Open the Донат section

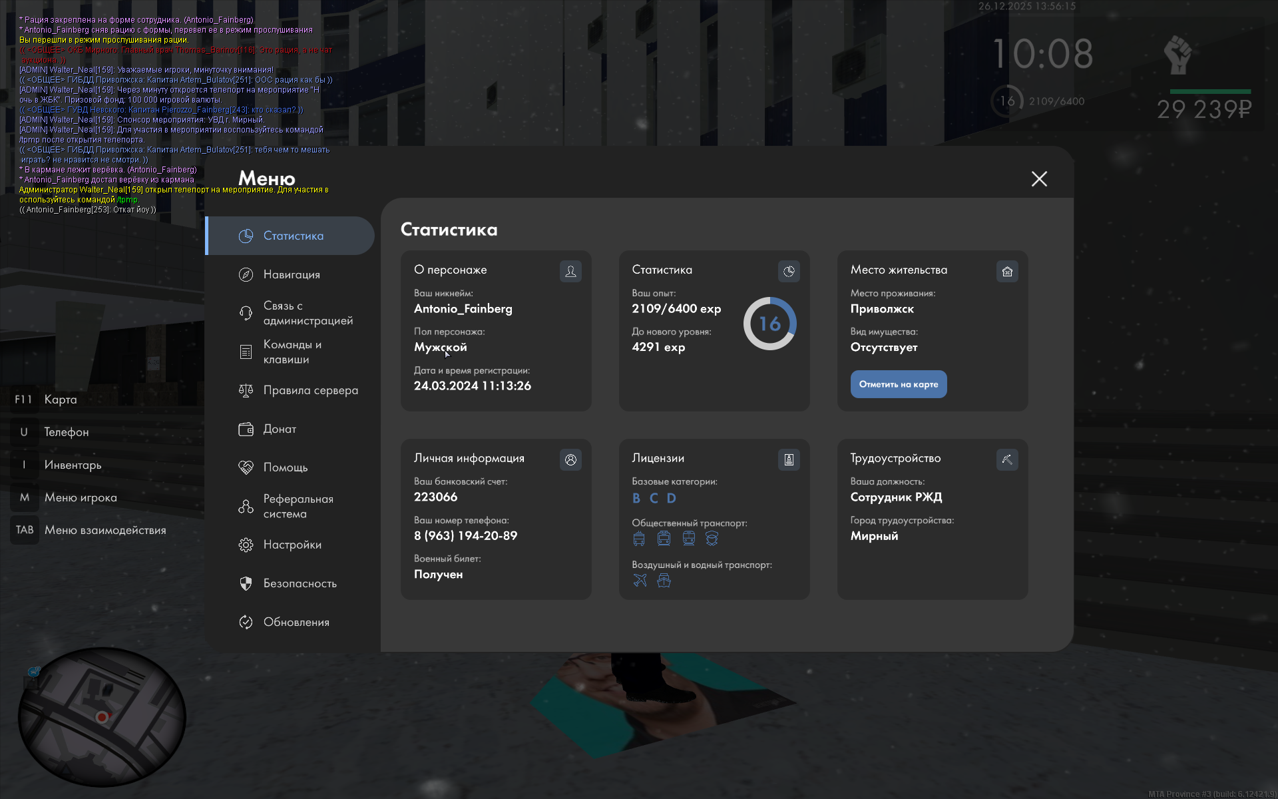[280, 429]
